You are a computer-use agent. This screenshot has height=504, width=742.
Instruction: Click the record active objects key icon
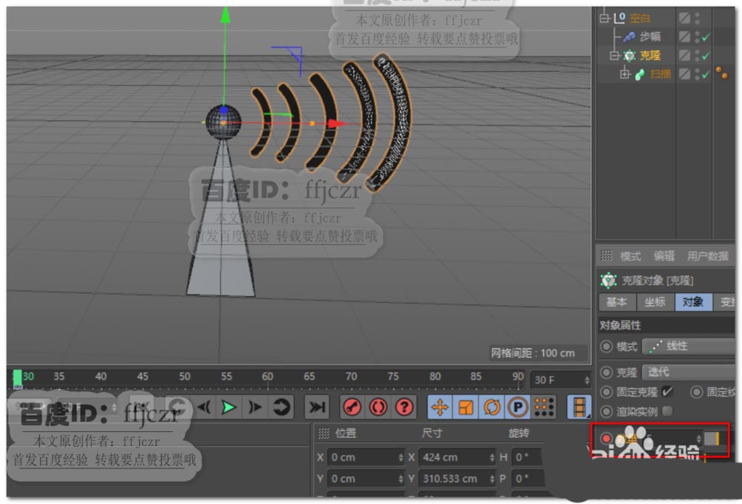click(352, 407)
